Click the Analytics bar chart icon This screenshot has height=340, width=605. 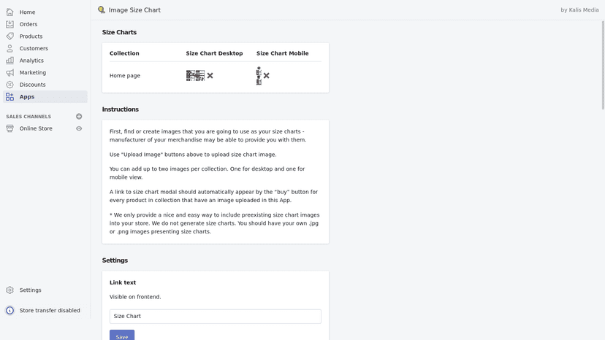(x=9, y=60)
